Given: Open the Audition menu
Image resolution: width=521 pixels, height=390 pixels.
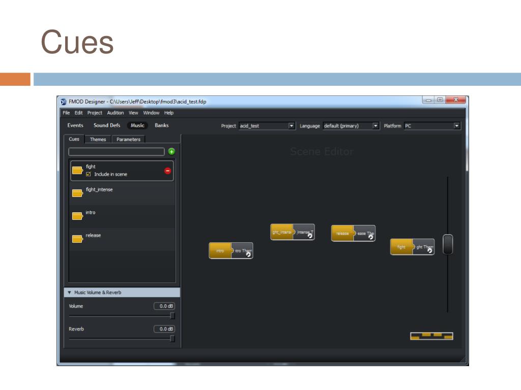Looking at the screenshot, I should pyautogui.click(x=115, y=113).
